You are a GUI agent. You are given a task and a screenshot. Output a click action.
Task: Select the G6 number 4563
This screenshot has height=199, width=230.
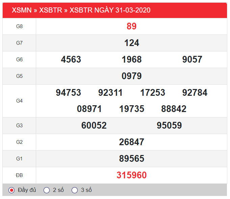pyautogui.click(x=71, y=60)
